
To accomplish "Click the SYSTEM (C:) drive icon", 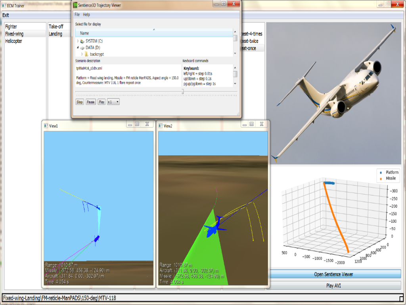I will point(82,41).
